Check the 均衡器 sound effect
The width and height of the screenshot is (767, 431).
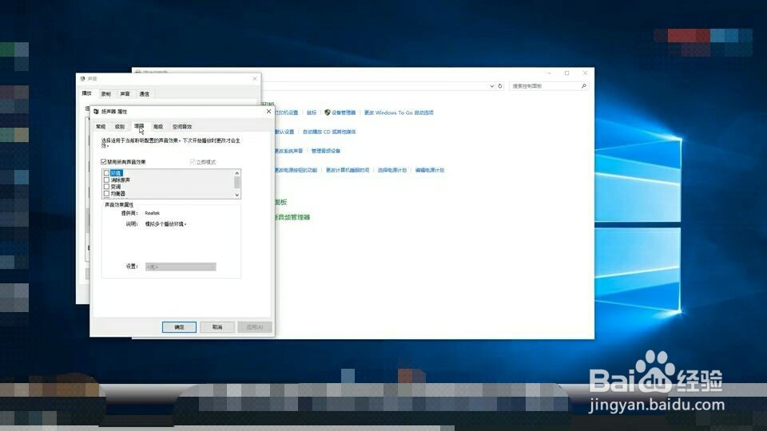point(106,193)
